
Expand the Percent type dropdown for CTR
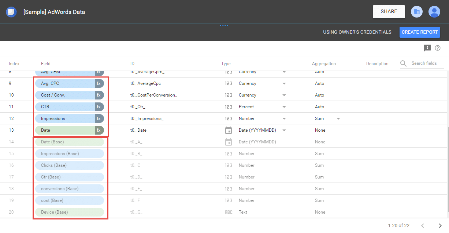(x=284, y=107)
